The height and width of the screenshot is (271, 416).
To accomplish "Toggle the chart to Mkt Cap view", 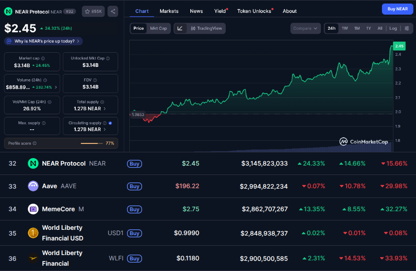I will 158,28.
